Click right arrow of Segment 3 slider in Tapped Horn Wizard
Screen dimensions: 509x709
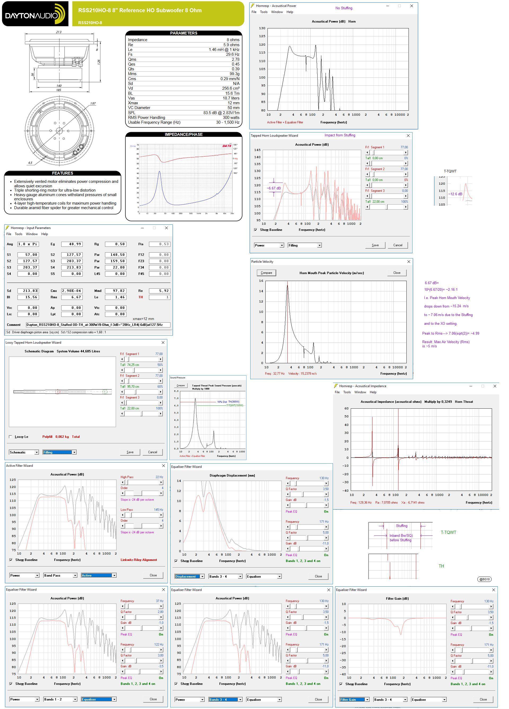point(406,196)
